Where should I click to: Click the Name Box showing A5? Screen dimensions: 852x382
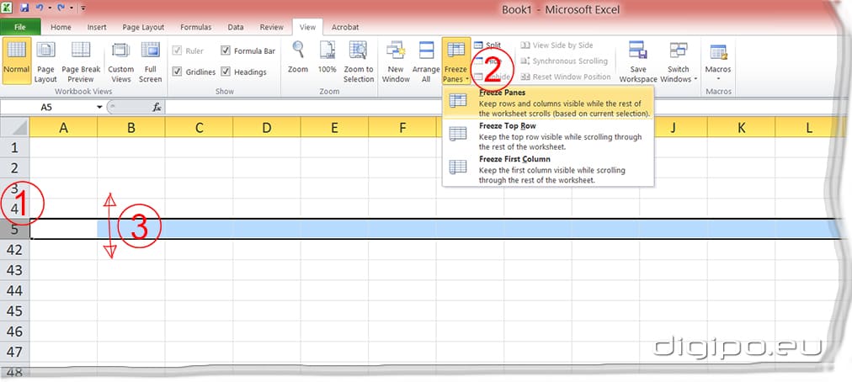(47, 107)
